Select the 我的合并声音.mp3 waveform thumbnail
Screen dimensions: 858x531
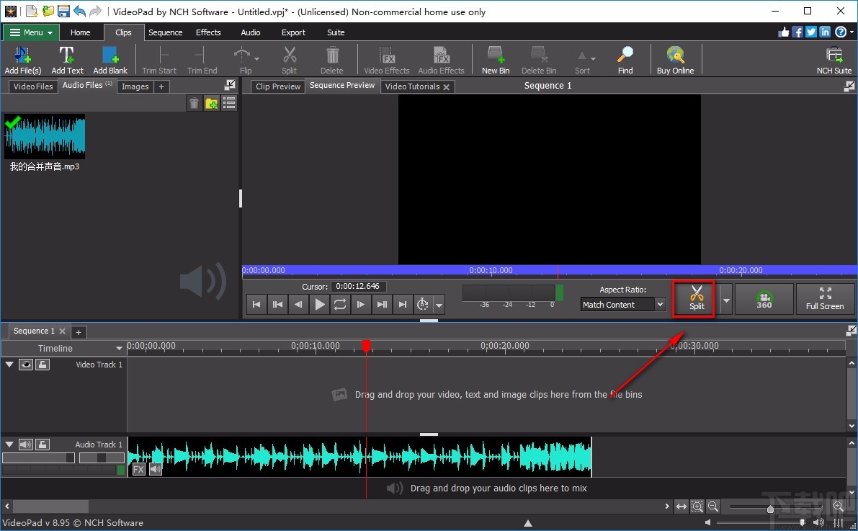45,135
